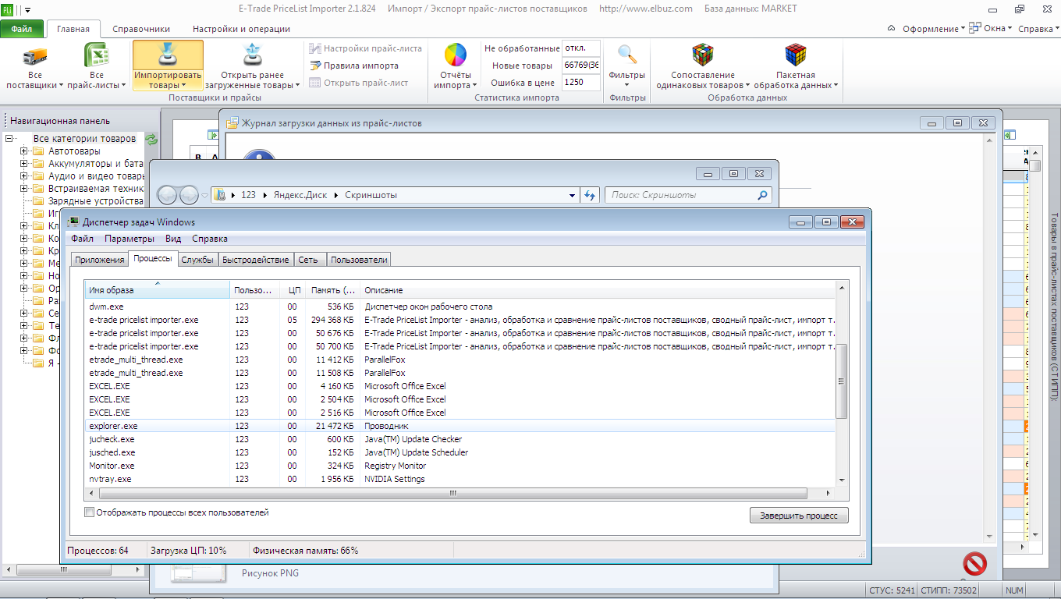
Task: Select the Monitor.exe process row
Action: 460,466
